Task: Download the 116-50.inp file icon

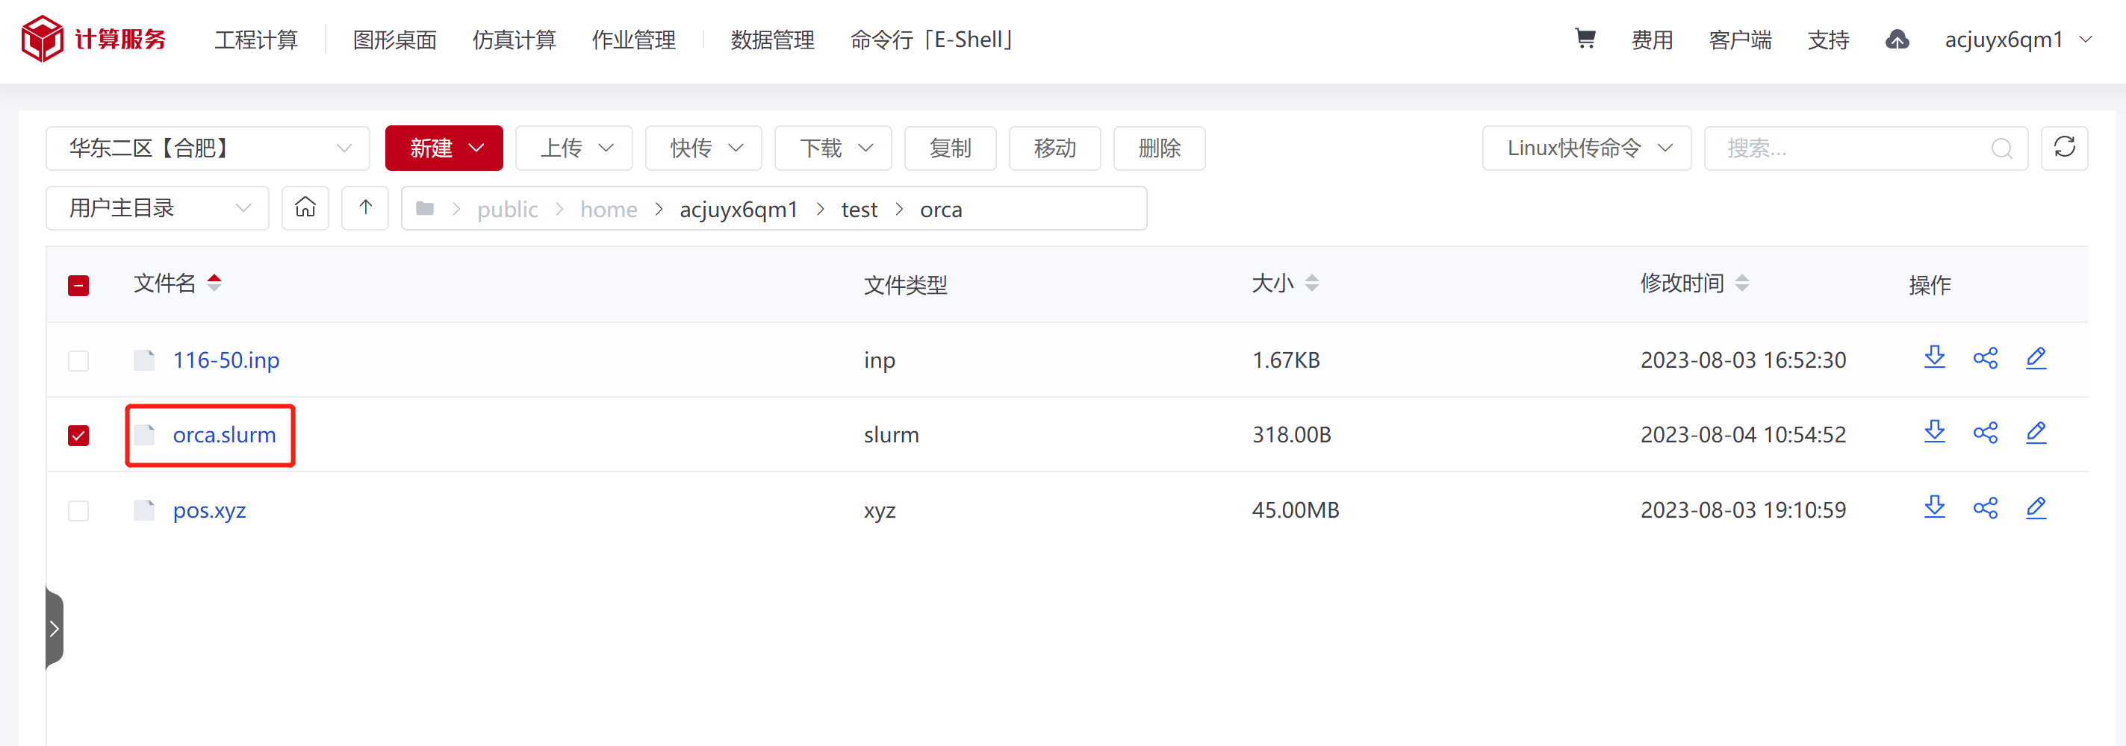Action: click(x=1935, y=358)
